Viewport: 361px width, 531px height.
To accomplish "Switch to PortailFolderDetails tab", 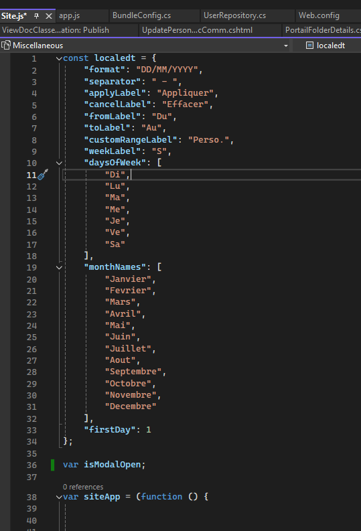I will [323, 30].
